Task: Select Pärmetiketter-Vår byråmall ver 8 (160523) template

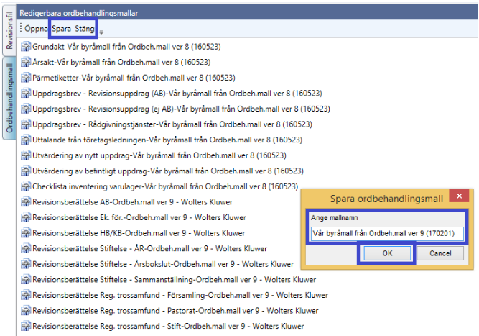Action: pos(134,78)
